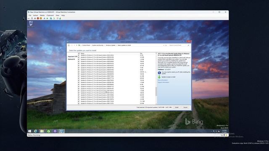Uncheck the update sized 230 KB range
The height and width of the screenshot is (151, 269).
pyautogui.click(x=79, y=72)
